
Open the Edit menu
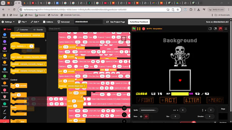coord(35,22)
